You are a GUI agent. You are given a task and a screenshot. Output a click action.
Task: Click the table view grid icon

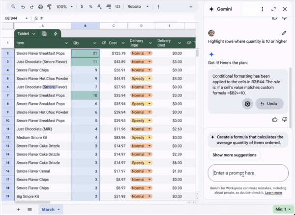point(44,33)
